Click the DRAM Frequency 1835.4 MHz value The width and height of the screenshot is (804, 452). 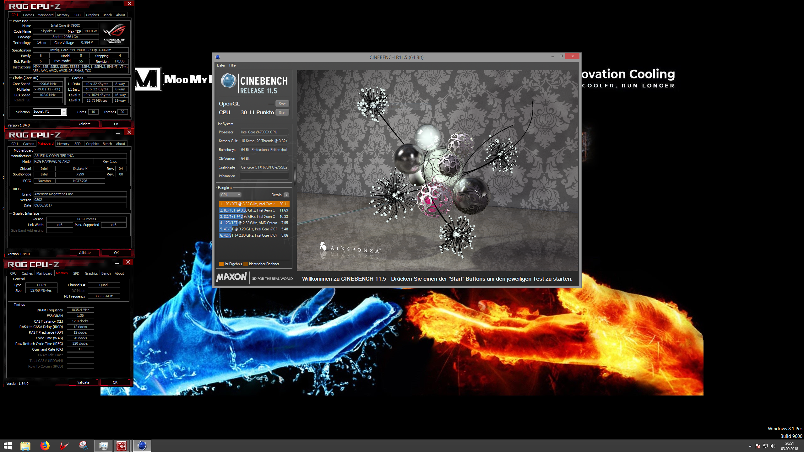pos(80,310)
